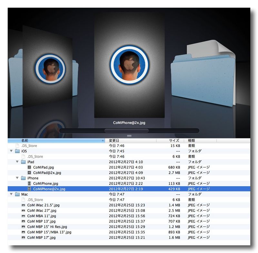
Task: Click the 今日 7:45 modification date
Action: pyautogui.click(x=117, y=151)
